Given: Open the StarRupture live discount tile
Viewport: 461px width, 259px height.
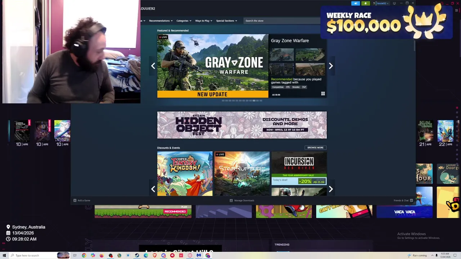Looking at the screenshot, I should coord(242,174).
